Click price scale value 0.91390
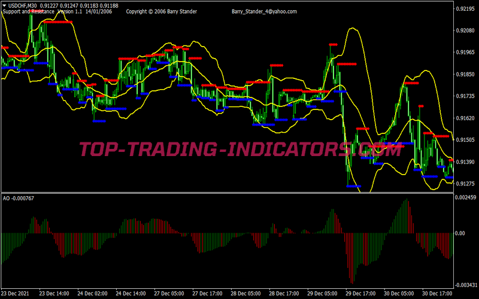Image resolution: width=479 pixels, height=299 pixels. tap(466, 161)
